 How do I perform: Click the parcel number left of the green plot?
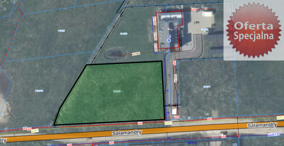point(39,91)
